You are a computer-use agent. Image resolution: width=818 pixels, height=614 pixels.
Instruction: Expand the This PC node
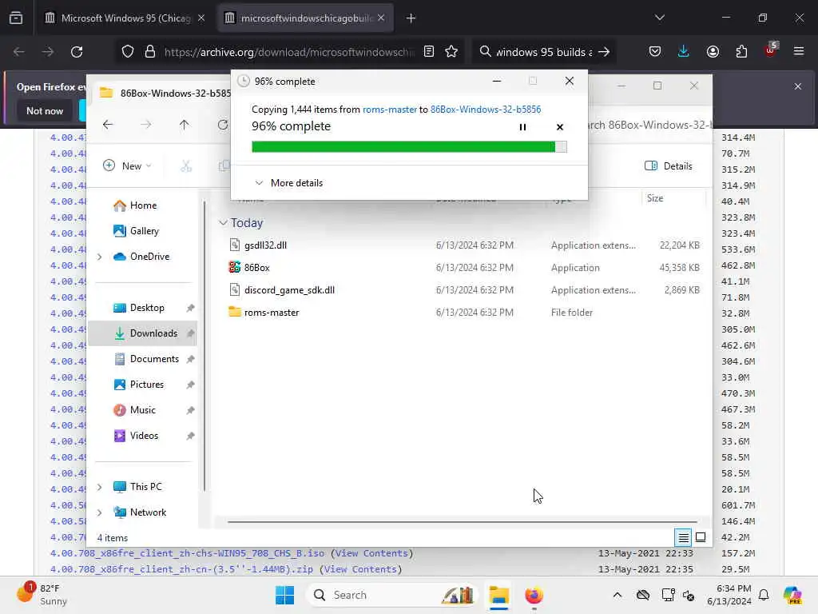[x=100, y=487]
